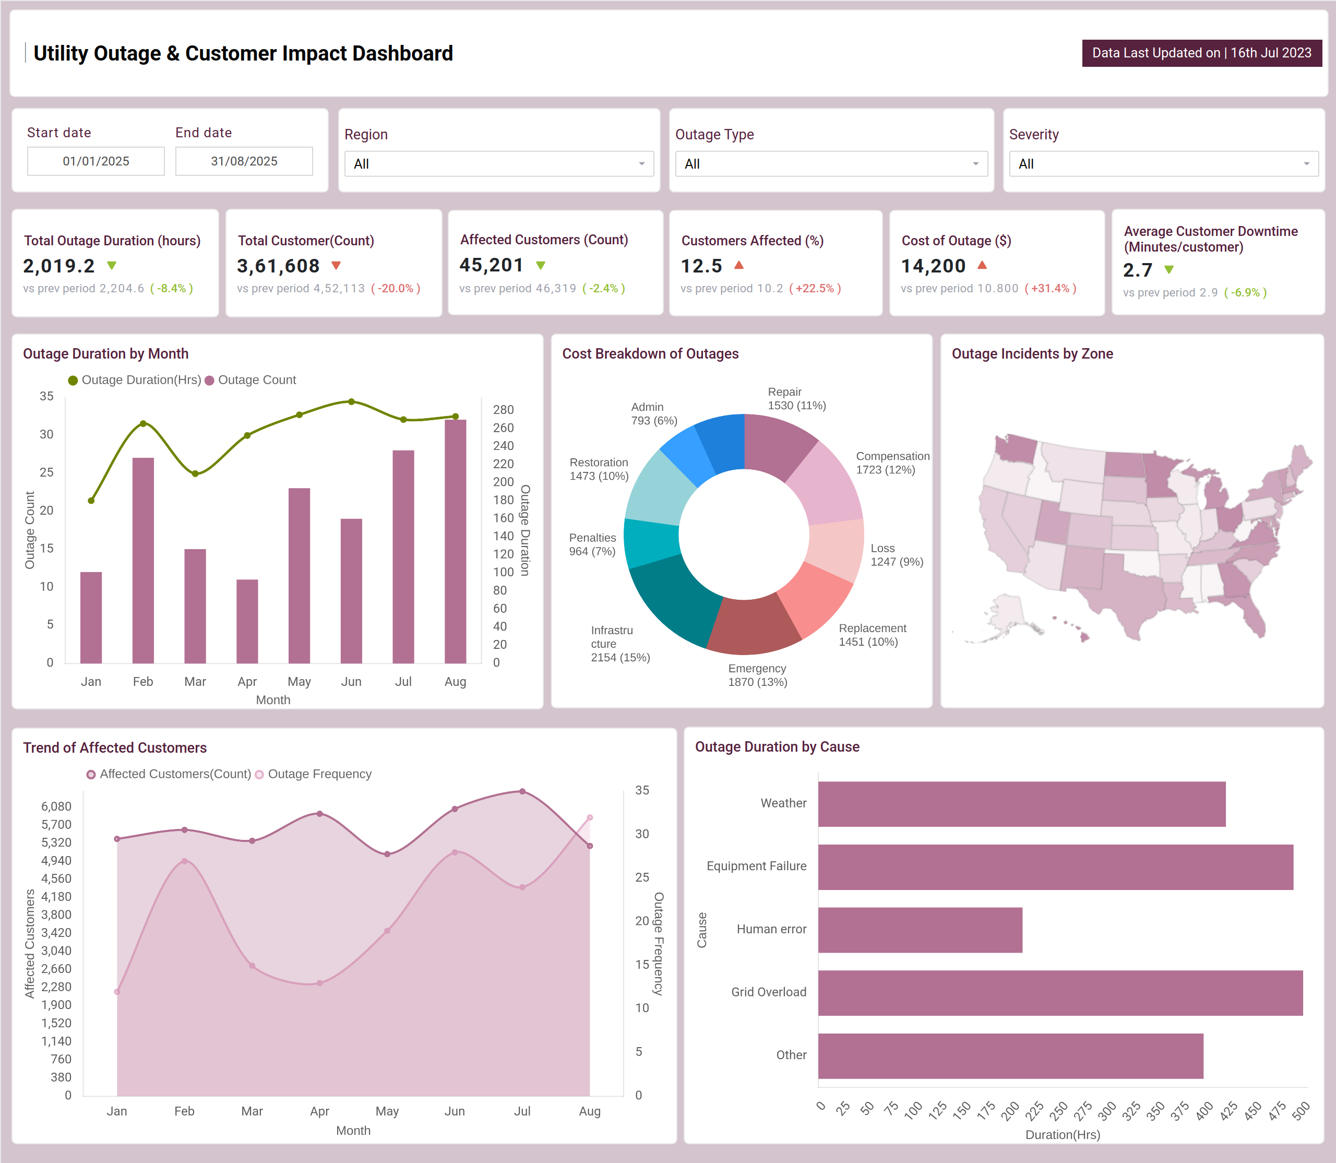The width and height of the screenshot is (1336, 1163).
Task: Toggle the Outage Count legend item
Action: coord(250,381)
